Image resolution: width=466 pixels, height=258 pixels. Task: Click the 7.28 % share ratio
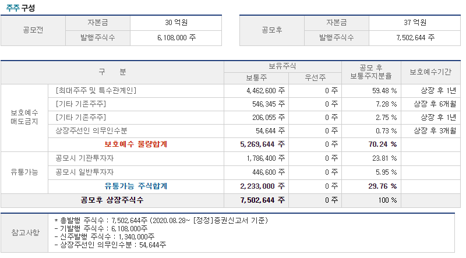pos(386,104)
